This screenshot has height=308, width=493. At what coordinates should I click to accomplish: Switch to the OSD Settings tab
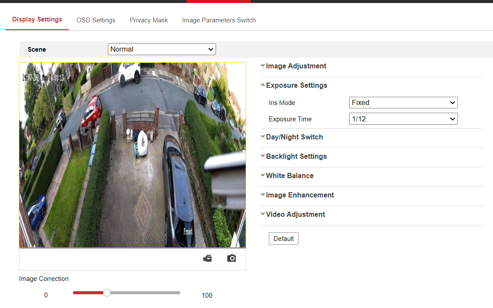pyautogui.click(x=96, y=20)
